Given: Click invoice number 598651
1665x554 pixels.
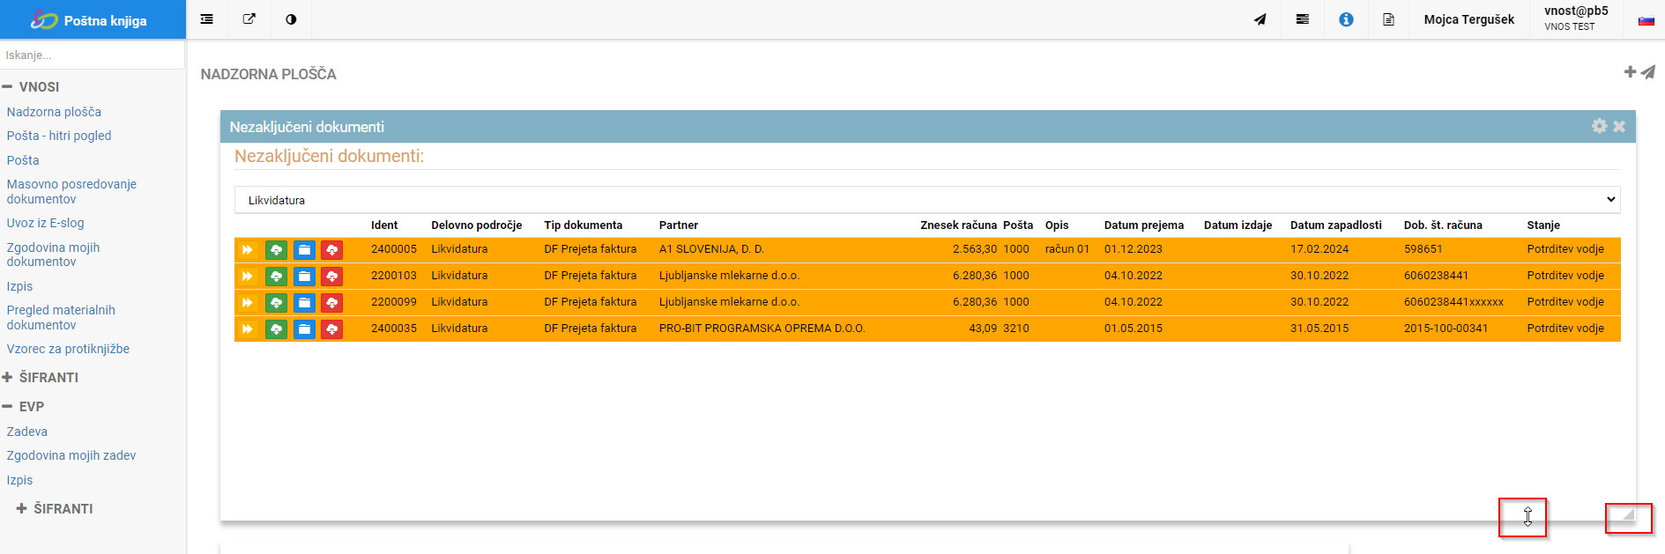Looking at the screenshot, I should pyautogui.click(x=1423, y=249).
